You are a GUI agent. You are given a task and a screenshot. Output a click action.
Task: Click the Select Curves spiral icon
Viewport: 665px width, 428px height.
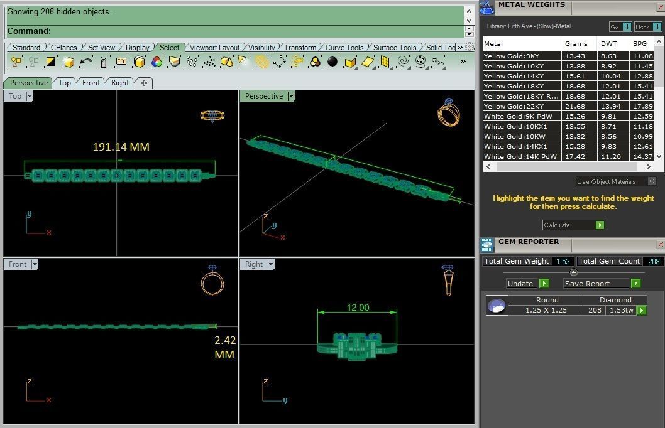click(x=403, y=62)
